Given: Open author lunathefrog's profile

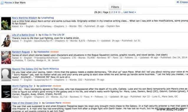Looking at the screenshot, I should tap(47, 18).
